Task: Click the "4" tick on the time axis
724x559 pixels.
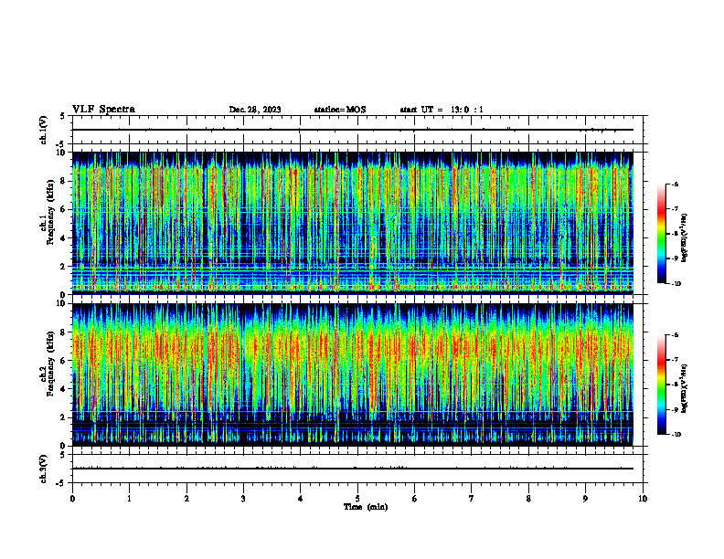Action: point(301,499)
